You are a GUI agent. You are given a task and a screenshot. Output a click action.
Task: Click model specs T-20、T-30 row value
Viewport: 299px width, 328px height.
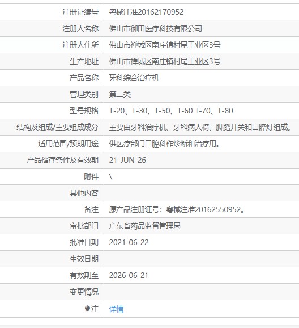[171, 111]
